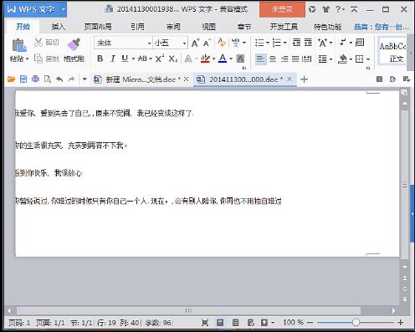This screenshot has height=332, width=415.
Task: Select the Cut scissors tool
Action: click(x=38, y=43)
